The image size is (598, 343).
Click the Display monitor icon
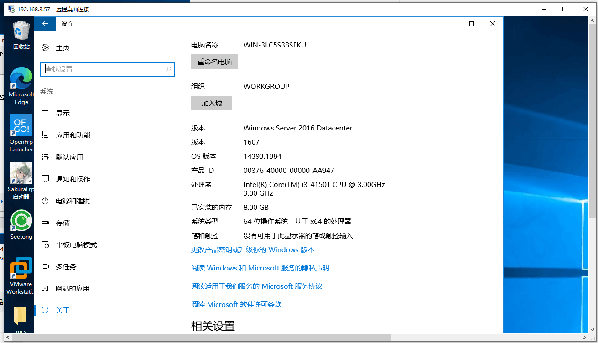[x=45, y=113]
